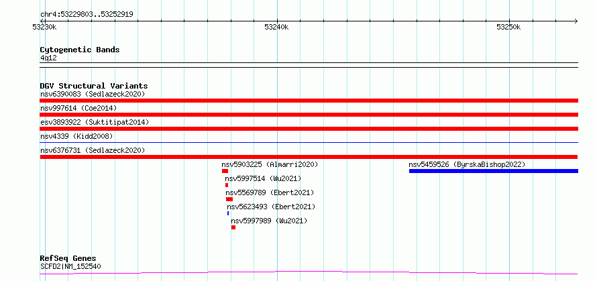
Task: Click the chr4:53229803..53252919 coordinate text
Action: (x=87, y=15)
